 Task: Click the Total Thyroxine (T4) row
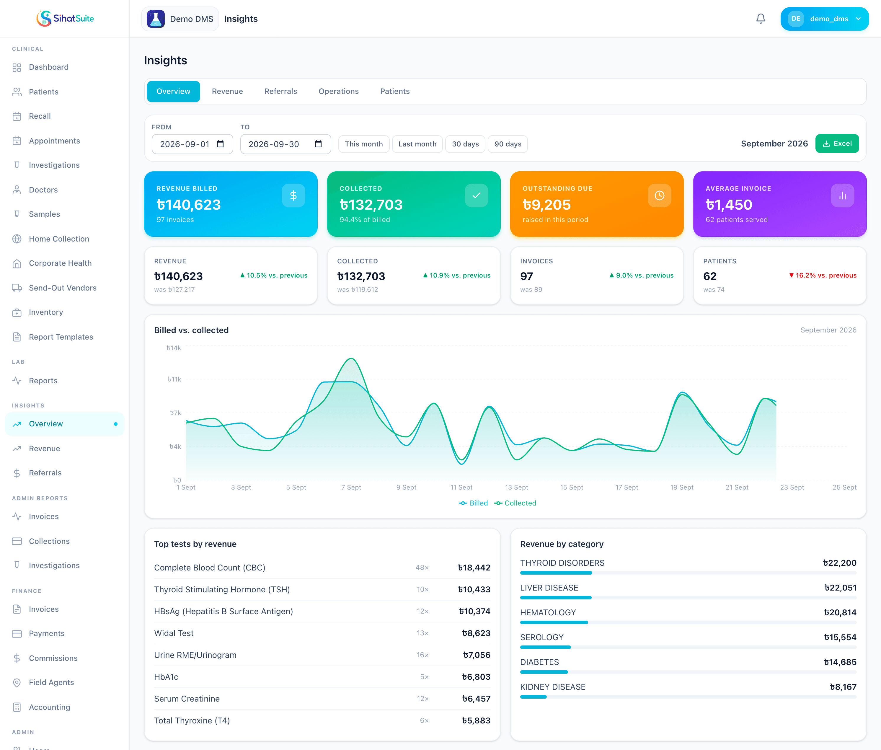click(322, 721)
